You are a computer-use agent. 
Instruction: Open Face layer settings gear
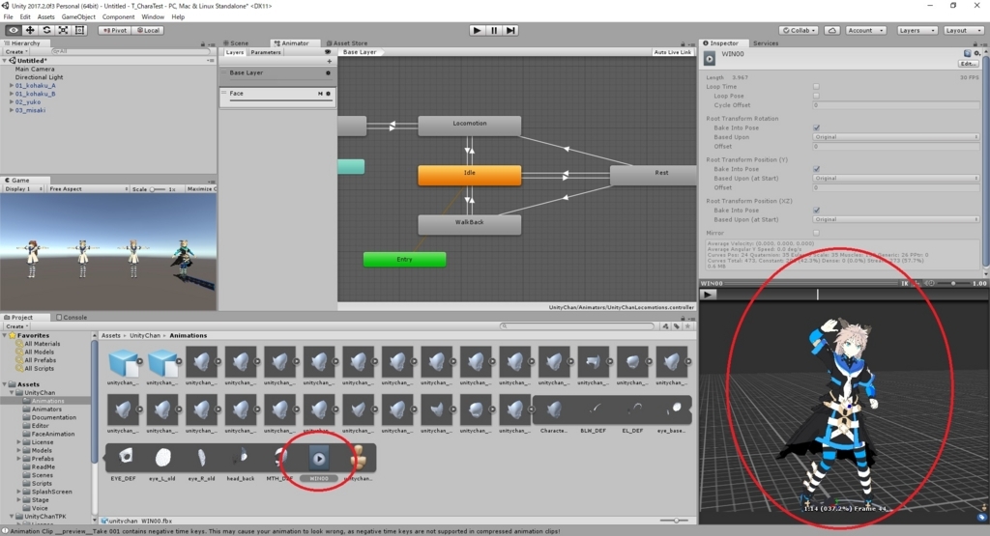coord(328,94)
